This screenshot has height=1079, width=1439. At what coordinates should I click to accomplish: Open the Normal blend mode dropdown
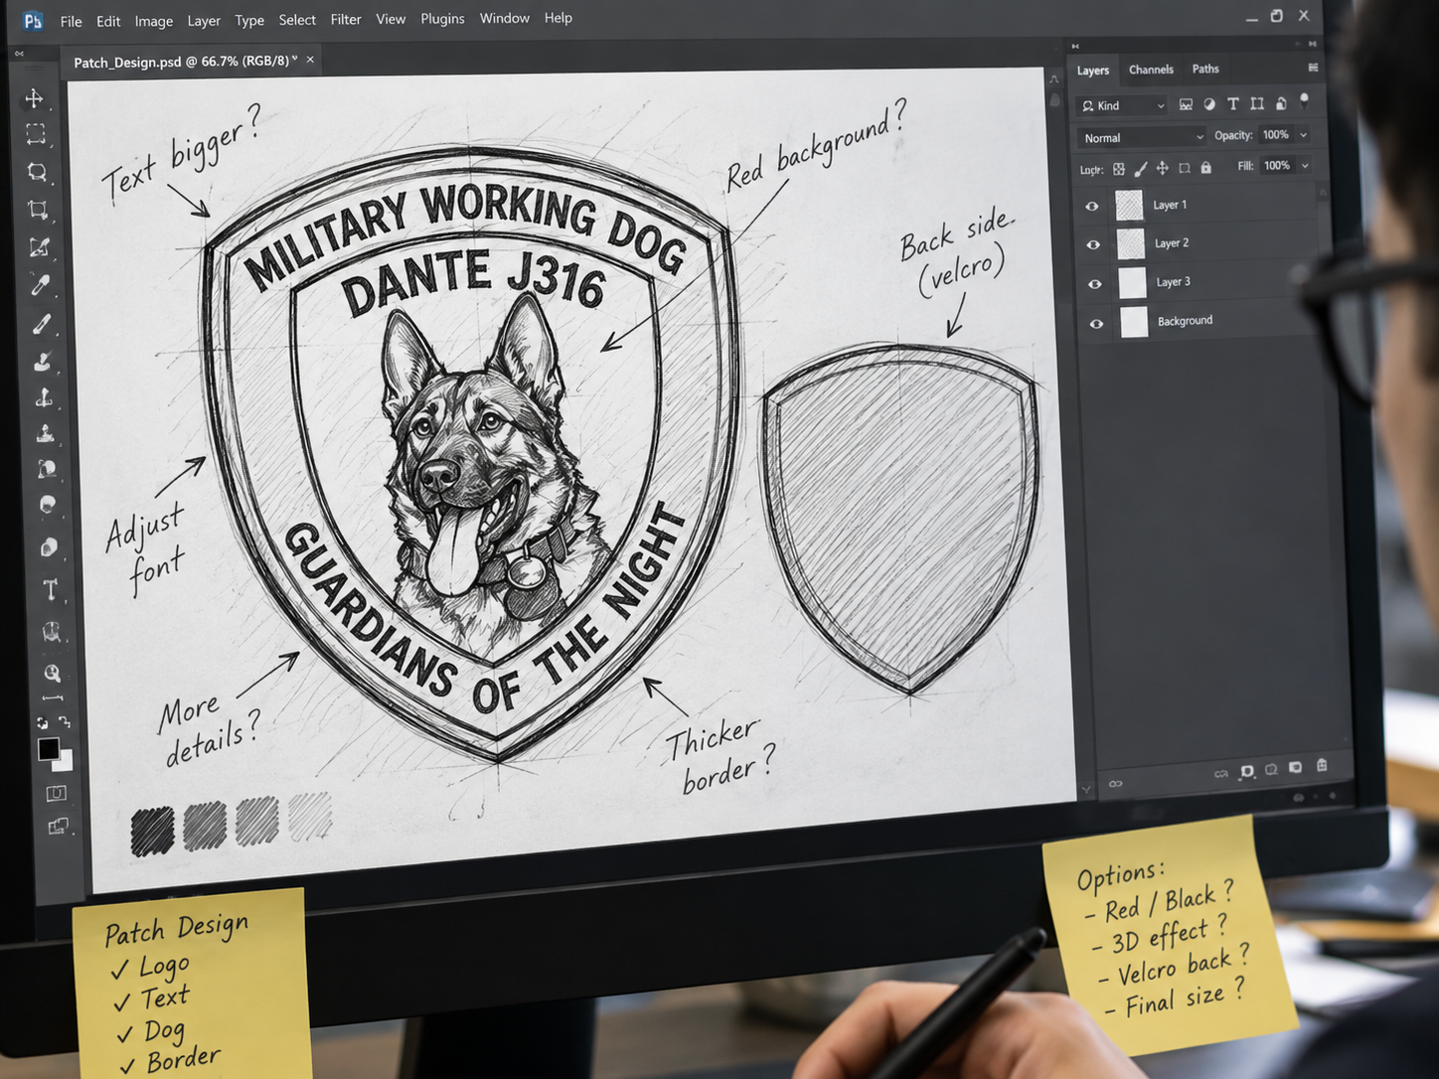(1143, 137)
